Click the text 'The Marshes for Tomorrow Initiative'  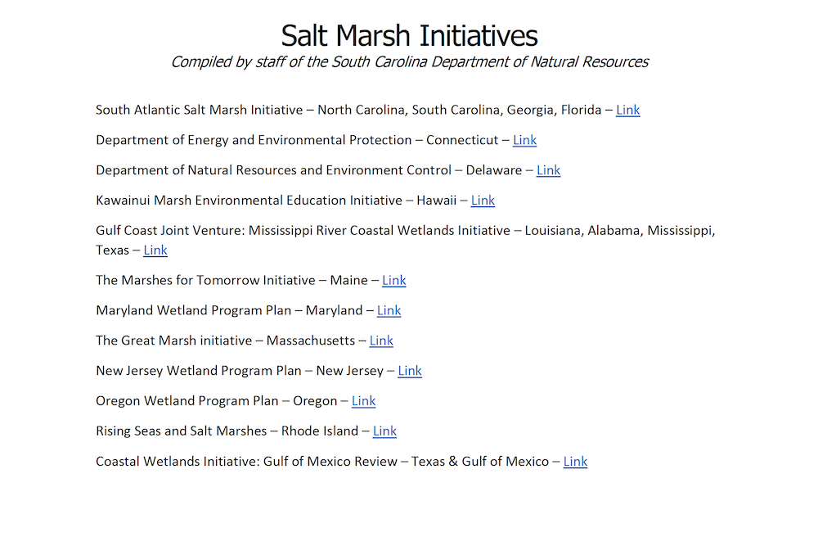pos(205,281)
